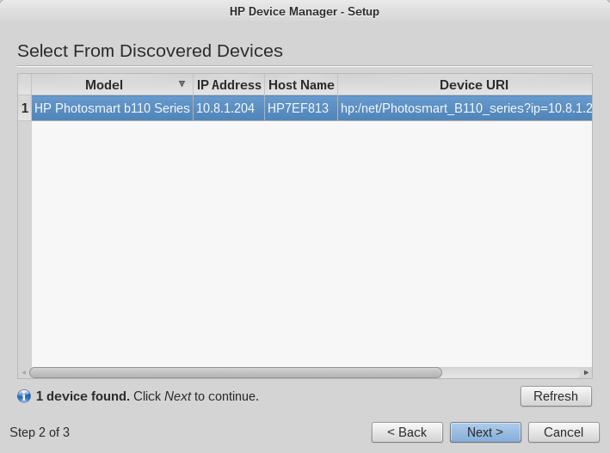Sort by the Model column header

point(112,85)
